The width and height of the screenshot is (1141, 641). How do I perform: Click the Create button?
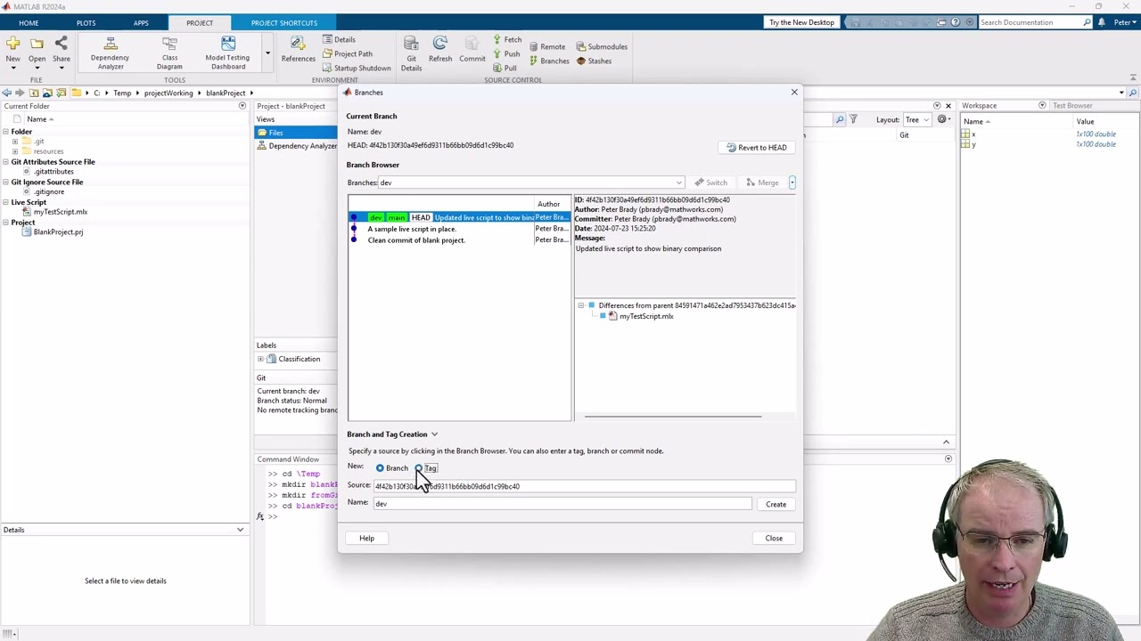[776, 505]
